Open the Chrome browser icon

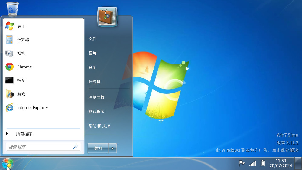pyautogui.click(x=10, y=67)
